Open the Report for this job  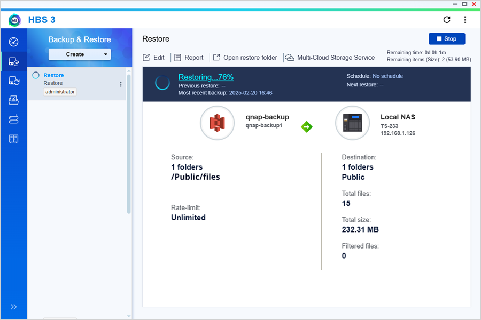(189, 58)
